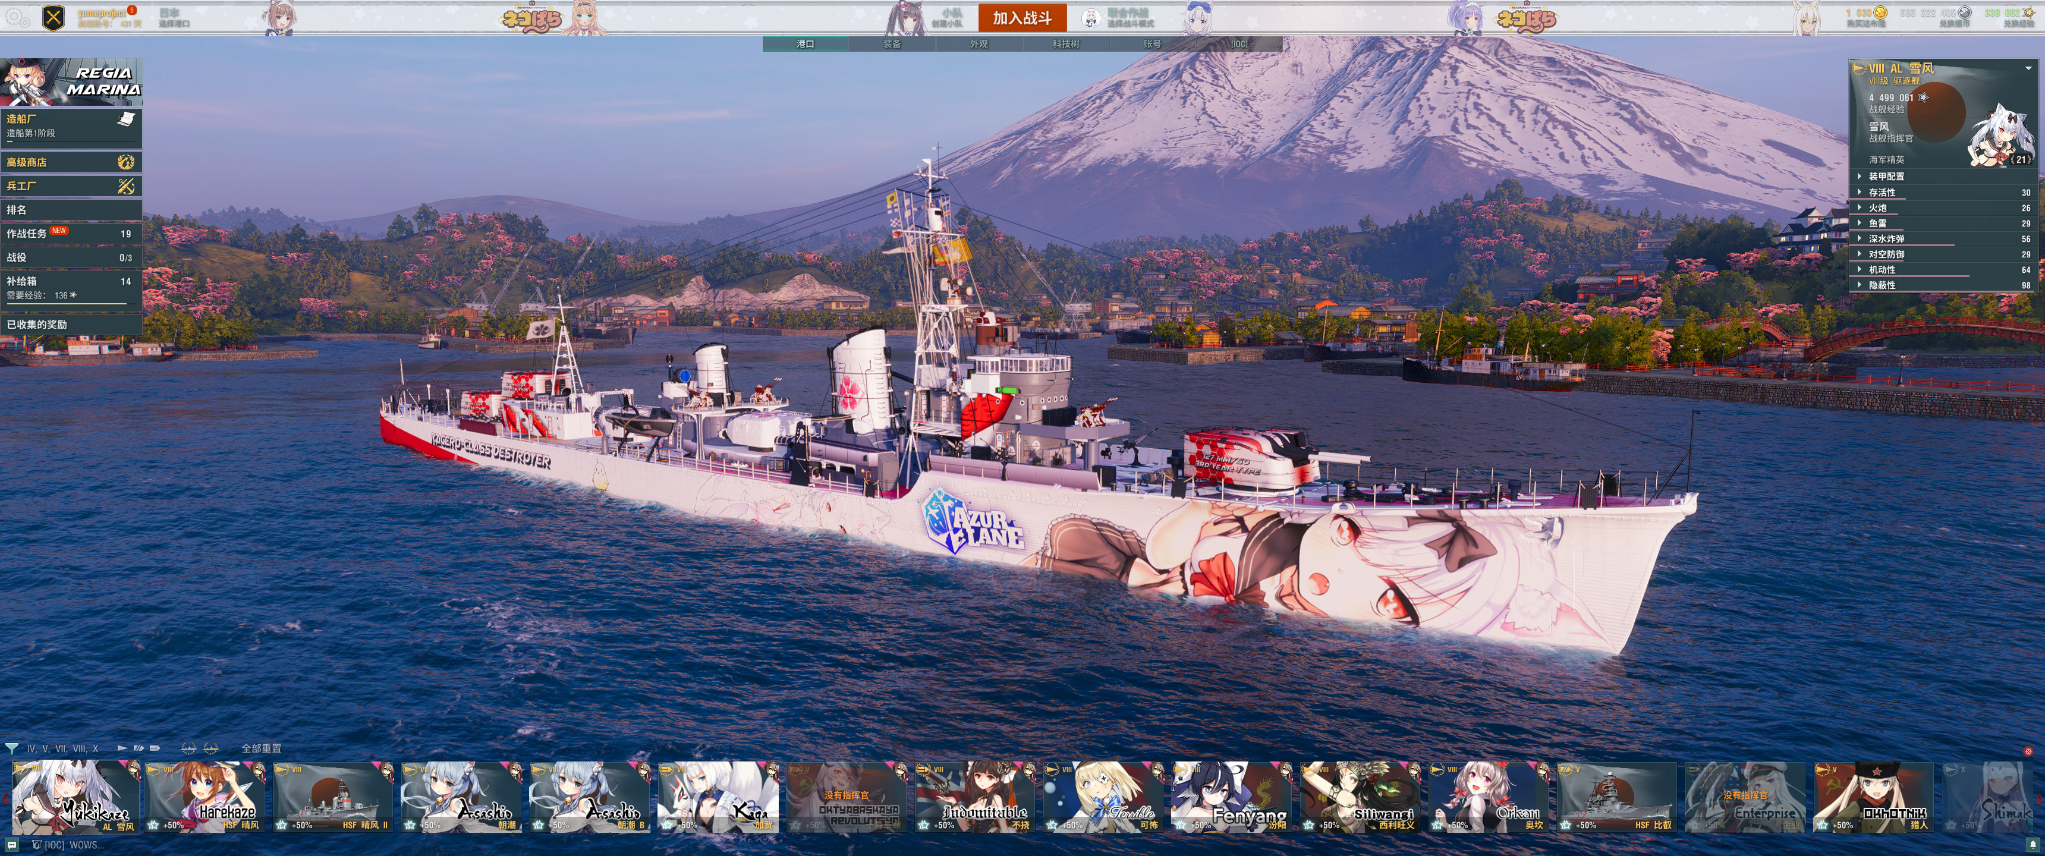This screenshot has height=856, width=2045.
Task: Toggle the grey laurel ship filter
Action: point(188,748)
